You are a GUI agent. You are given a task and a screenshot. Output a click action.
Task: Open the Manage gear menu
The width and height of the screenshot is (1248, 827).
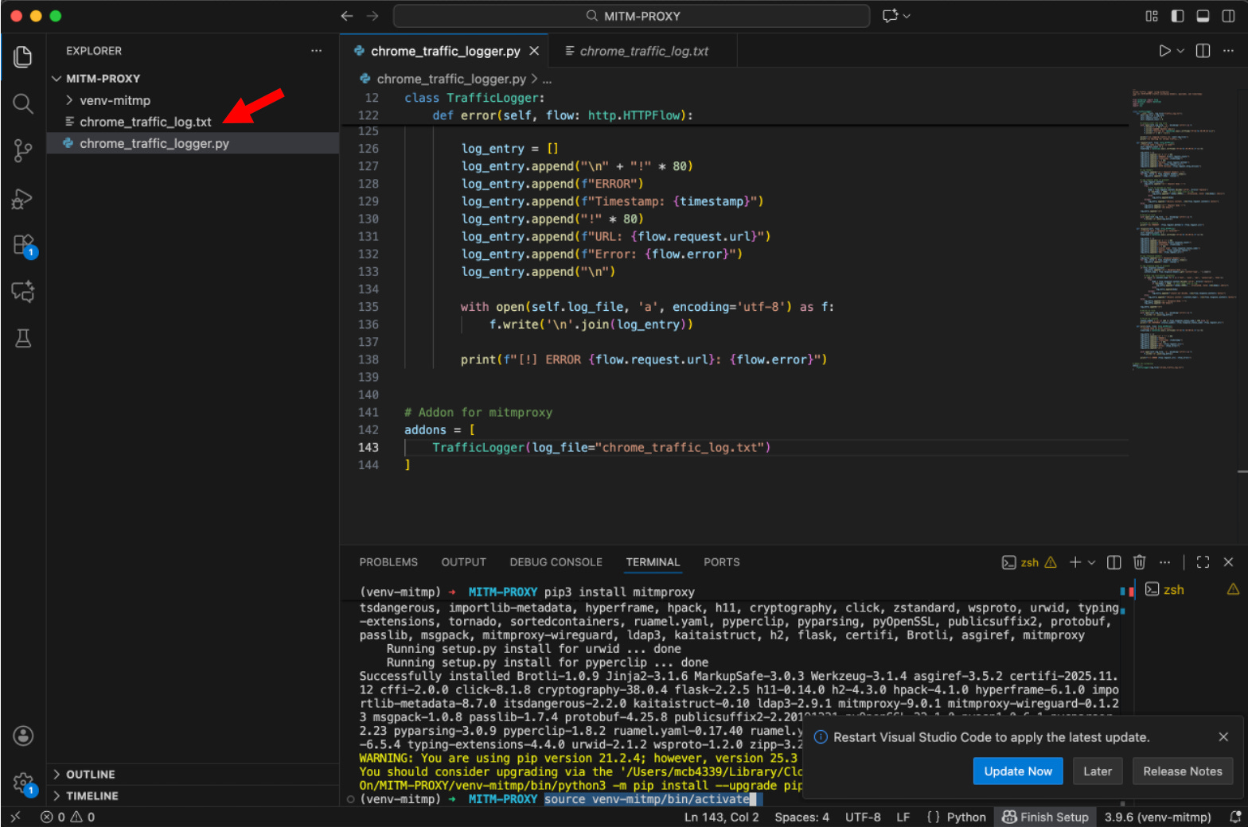[x=23, y=782]
